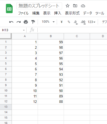Click the spreadsheet title field
Viewport: 107px width, 124px height.
click(39, 6)
